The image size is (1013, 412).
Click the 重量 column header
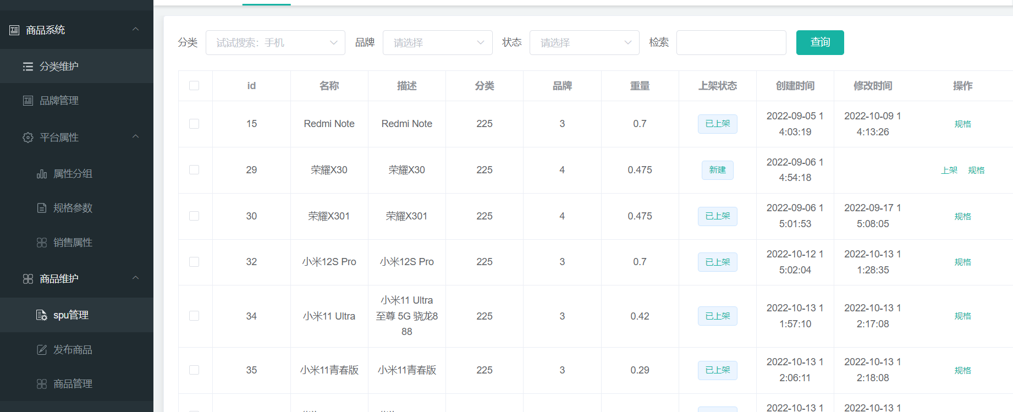[640, 86]
